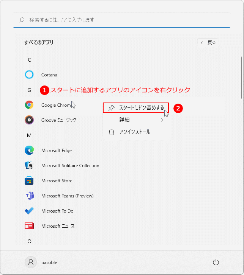Viewport: 244px width, 275px height.
Task: Click the search magnifier icon
Action: pos(22,20)
